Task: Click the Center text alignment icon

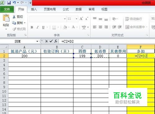Action: (x=100, y=27)
